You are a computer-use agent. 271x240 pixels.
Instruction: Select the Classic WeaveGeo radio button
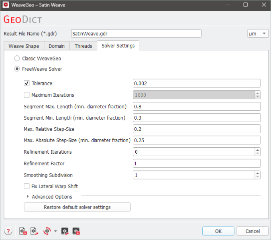tap(17, 59)
